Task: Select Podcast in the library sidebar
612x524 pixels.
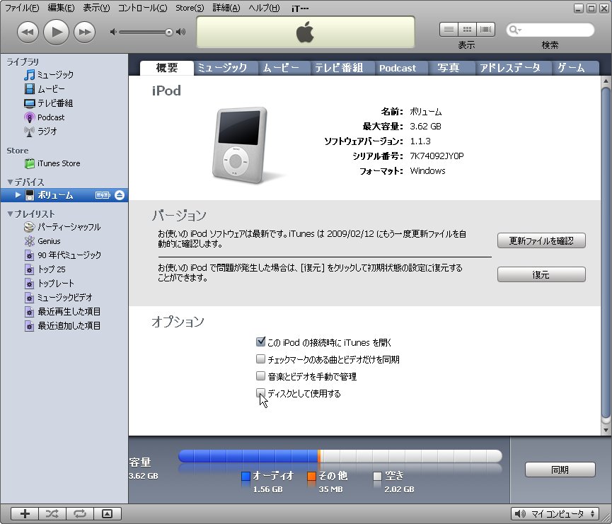Action: [x=51, y=117]
